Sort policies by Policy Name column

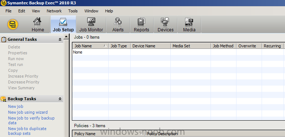(108, 134)
